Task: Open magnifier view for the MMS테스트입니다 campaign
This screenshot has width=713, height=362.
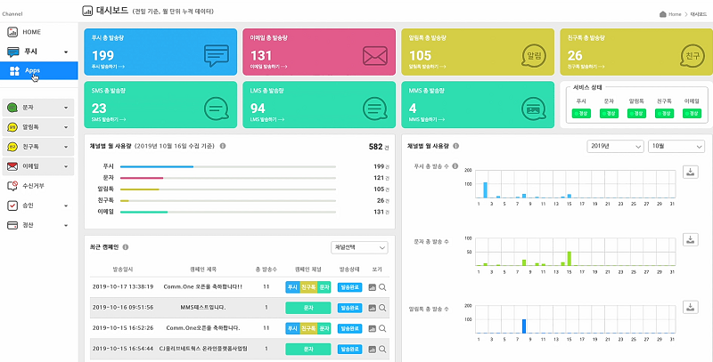Action: click(382, 308)
